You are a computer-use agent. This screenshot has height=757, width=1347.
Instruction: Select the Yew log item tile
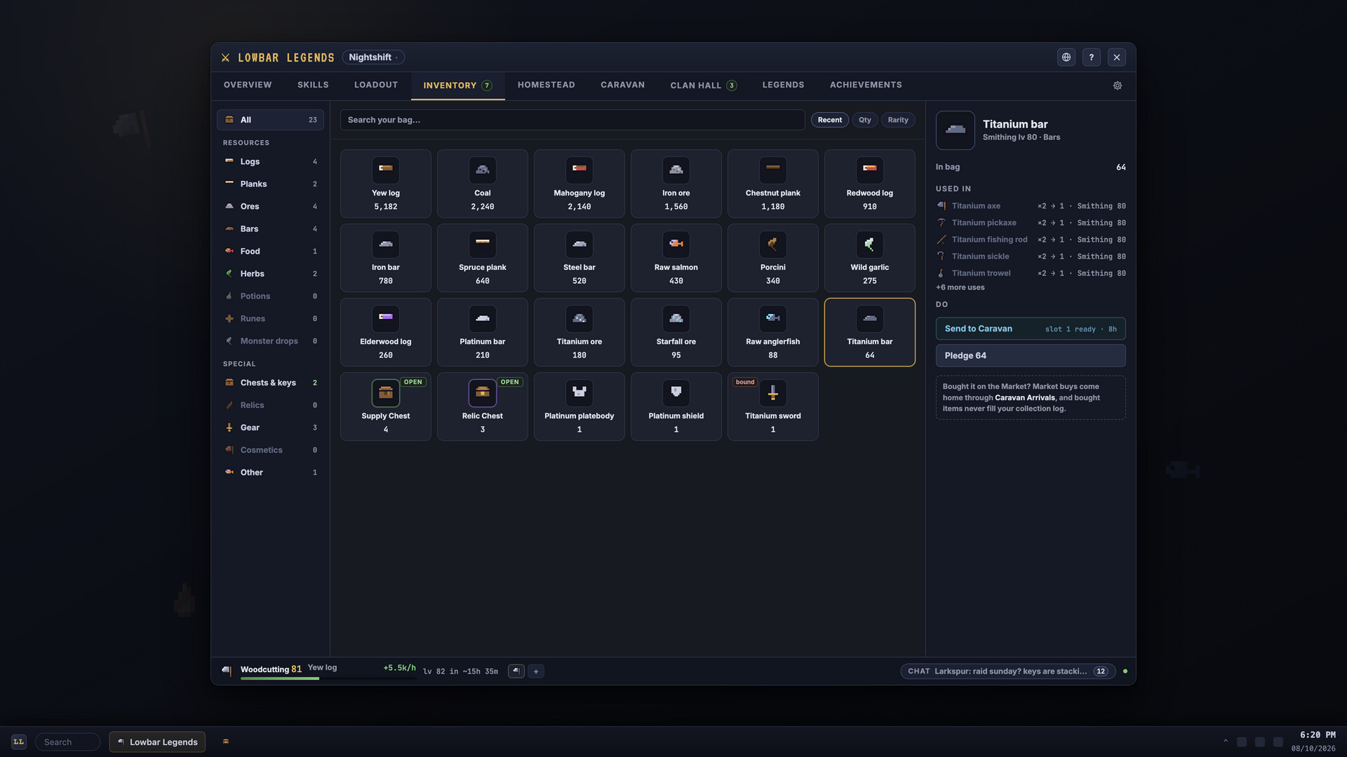[x=386, y=184]
